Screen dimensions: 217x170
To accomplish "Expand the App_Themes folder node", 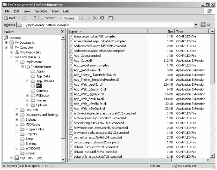I will [x=28, y=81].
